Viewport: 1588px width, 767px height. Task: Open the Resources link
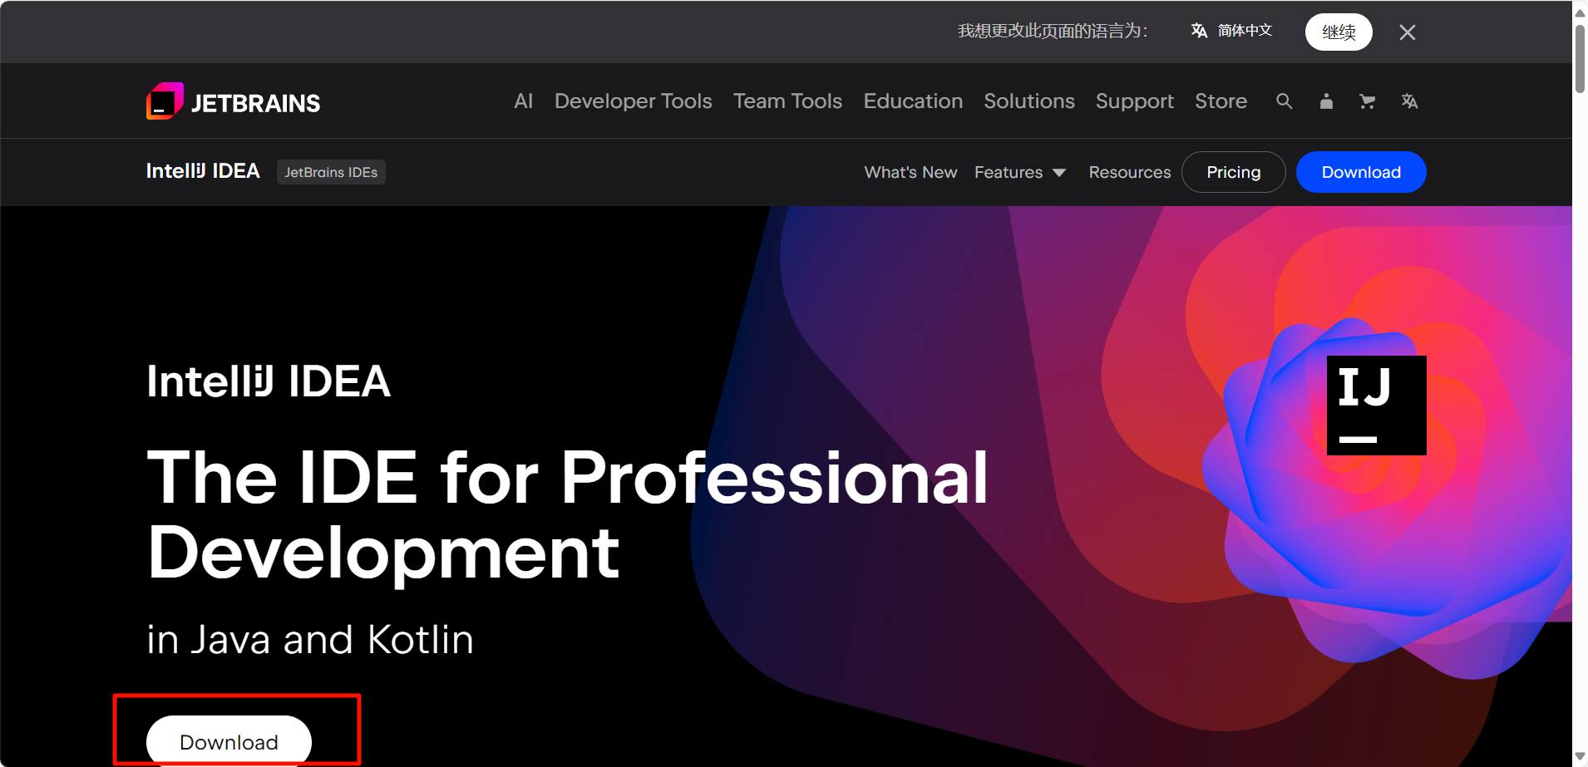(1129, 172)
